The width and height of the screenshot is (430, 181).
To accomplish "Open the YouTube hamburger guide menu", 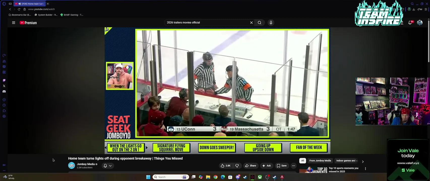I will point(14,23).
